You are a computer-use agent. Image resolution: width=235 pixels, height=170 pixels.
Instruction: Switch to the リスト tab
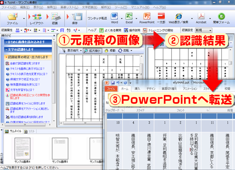click(29, 131)
